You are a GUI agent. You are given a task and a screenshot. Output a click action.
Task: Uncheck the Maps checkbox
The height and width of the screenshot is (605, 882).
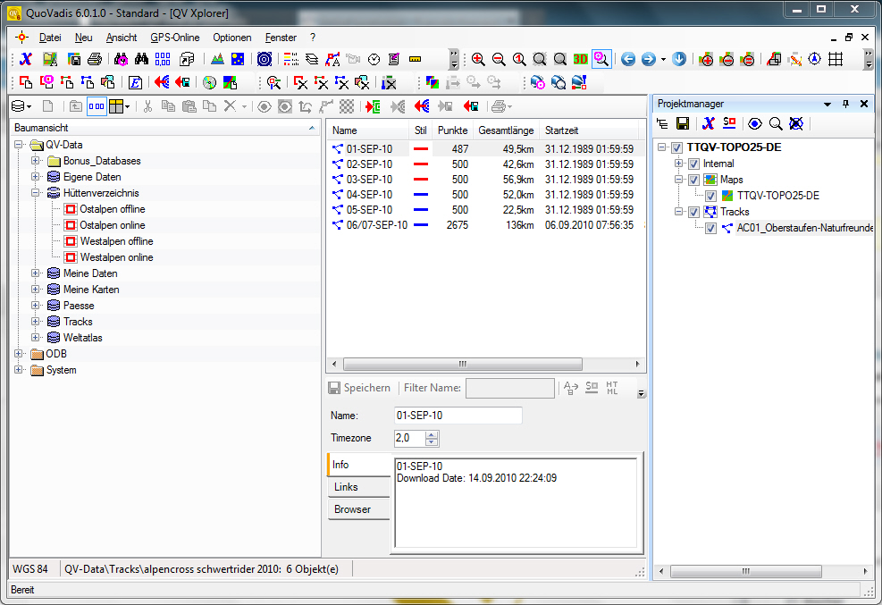693,180
